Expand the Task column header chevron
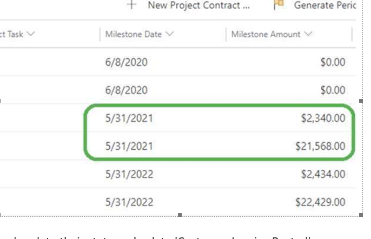Screen dimensions: 371x239 [x=30, y=34]
